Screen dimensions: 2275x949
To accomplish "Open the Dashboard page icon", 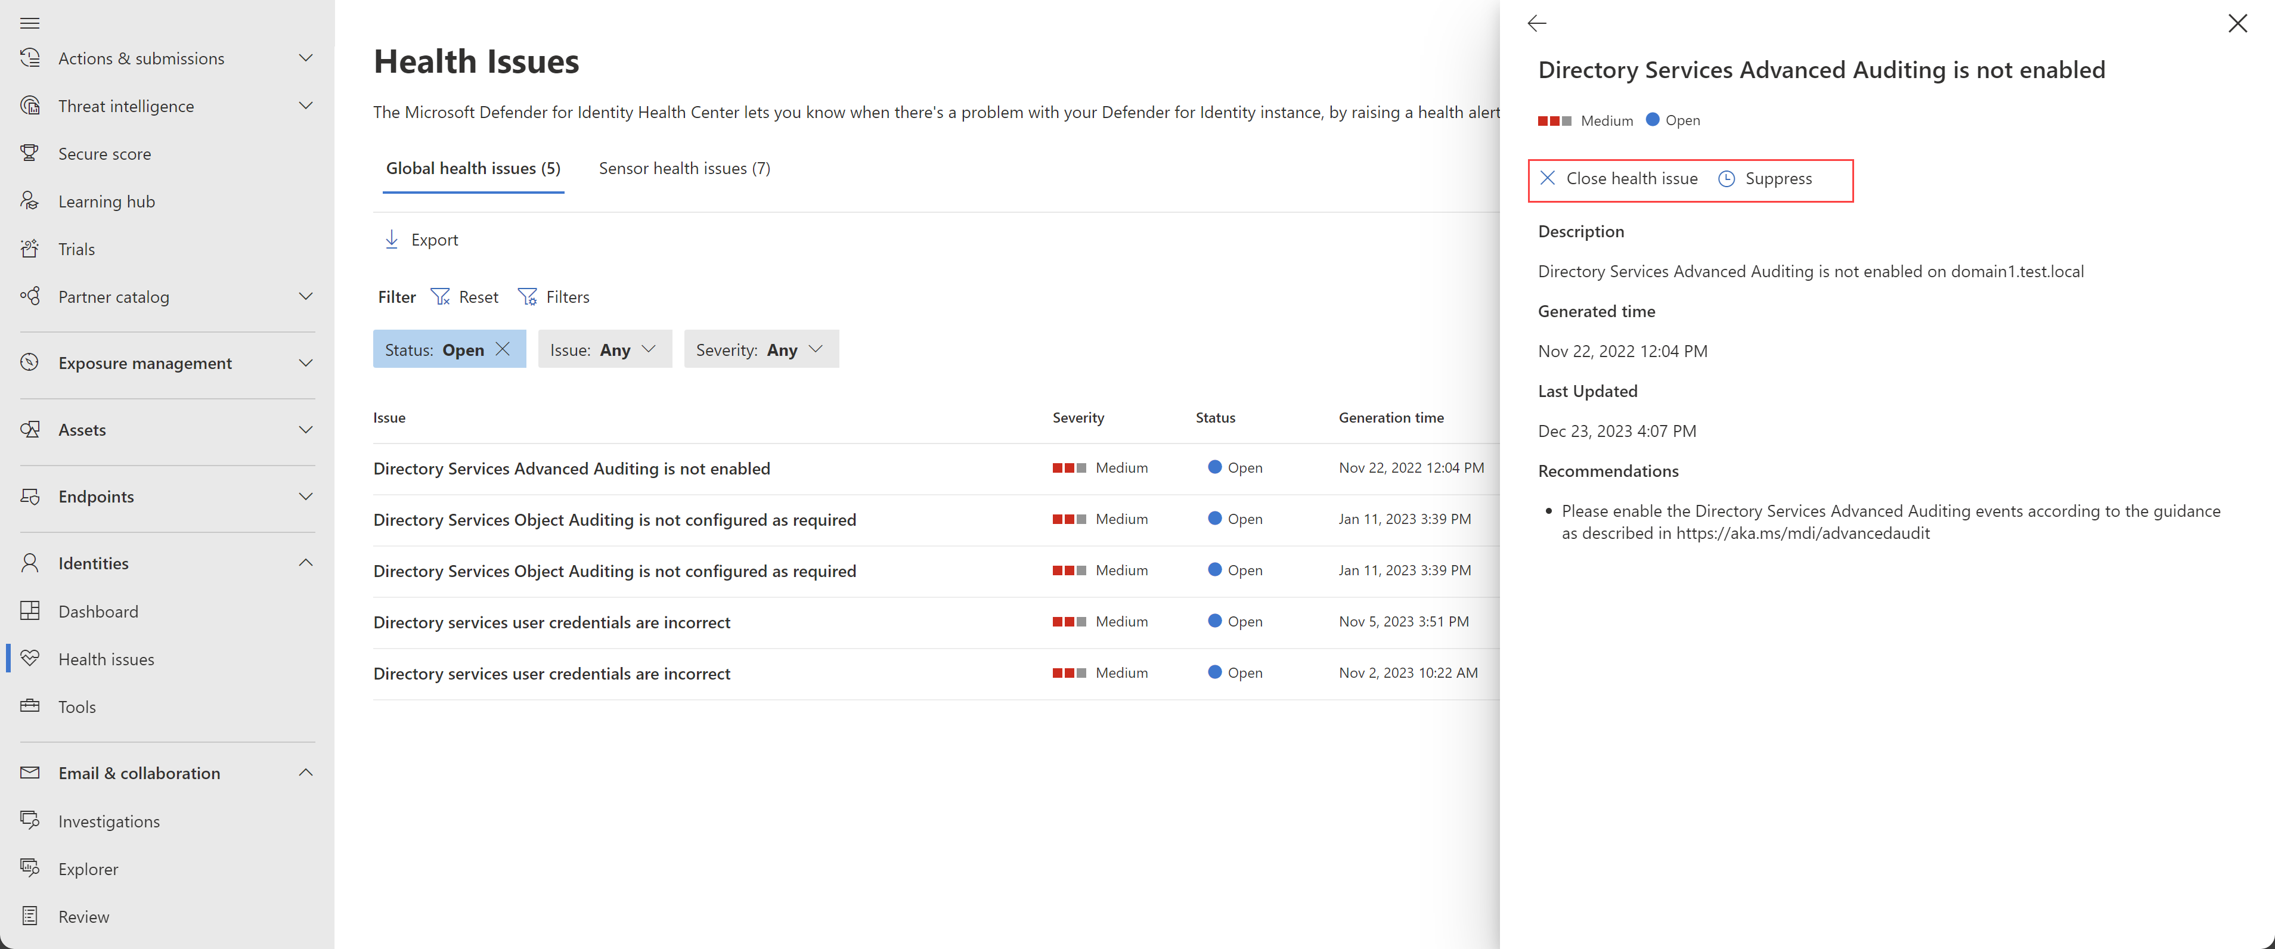I will tap(30, 611).
